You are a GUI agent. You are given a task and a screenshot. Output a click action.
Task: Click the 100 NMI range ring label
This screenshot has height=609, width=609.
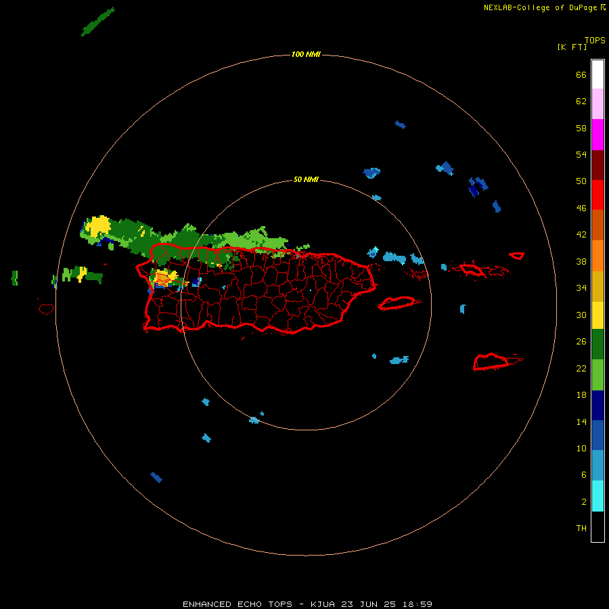306,54
